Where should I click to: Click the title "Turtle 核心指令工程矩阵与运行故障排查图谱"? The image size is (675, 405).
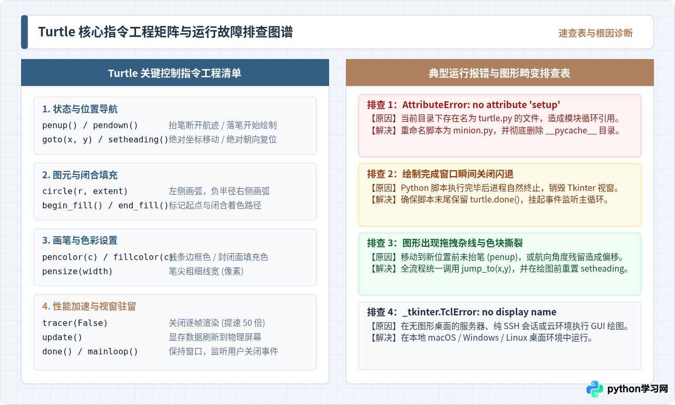point(166,32)
